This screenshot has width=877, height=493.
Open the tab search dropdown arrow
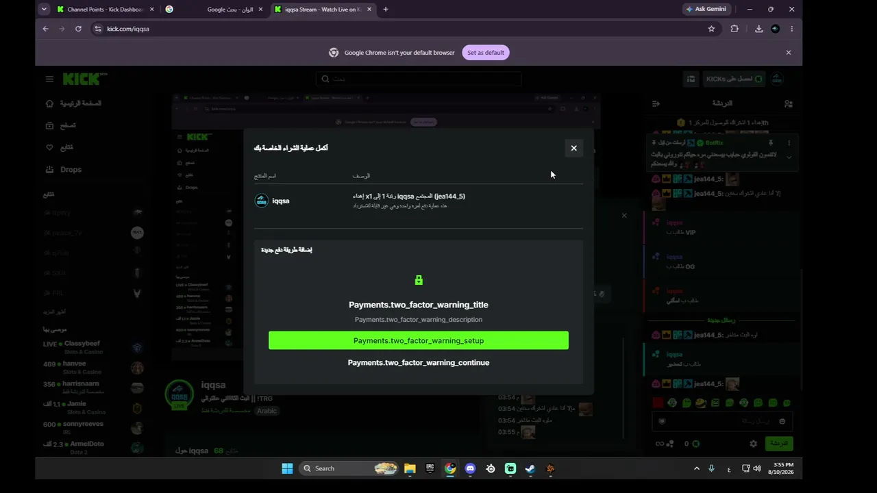[44, 9]
